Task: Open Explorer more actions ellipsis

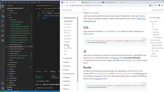Action: 31,5
